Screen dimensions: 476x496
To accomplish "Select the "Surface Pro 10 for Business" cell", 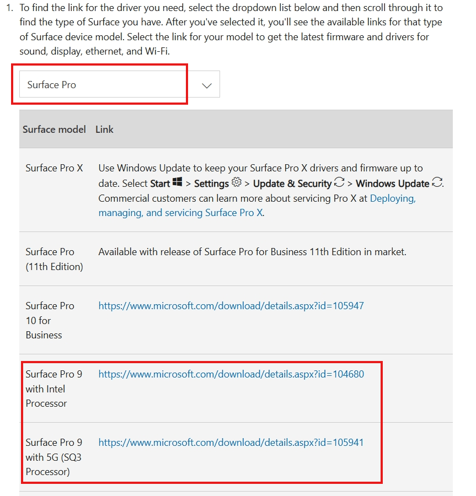I will tap(50, 320).
